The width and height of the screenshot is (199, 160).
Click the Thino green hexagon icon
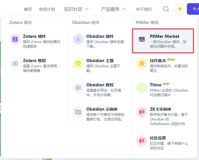point(142,88)
